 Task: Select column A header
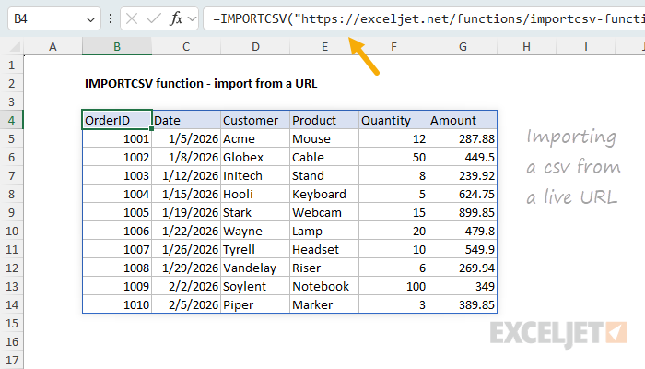[53, 46]
